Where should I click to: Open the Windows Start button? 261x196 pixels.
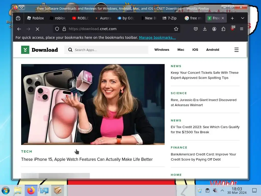pyautogui.click(x=6, y=190)
